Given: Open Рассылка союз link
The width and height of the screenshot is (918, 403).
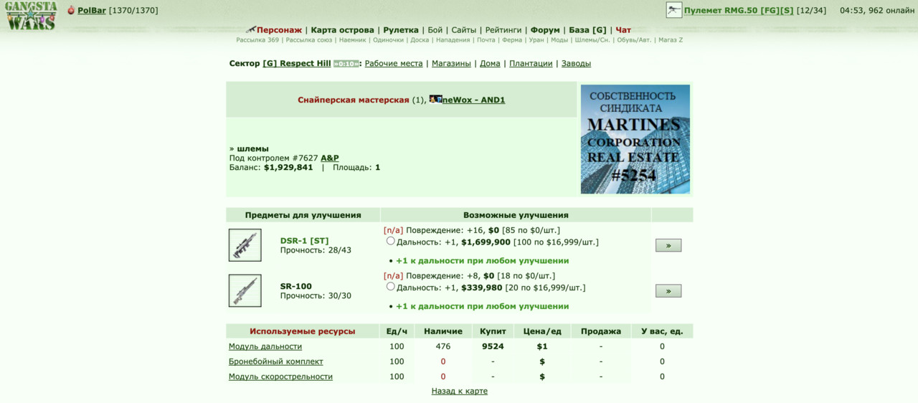Looking at the screenshot, I should [309, 40].
